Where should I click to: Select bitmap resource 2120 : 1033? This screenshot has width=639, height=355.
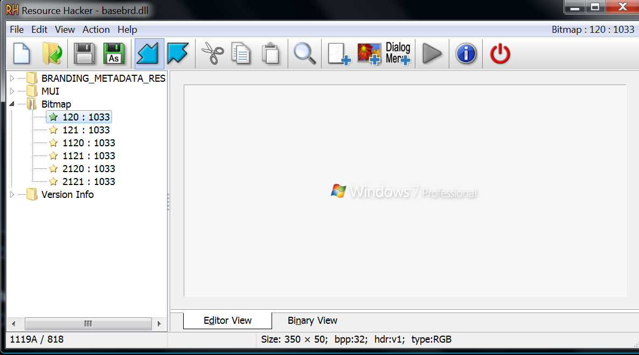(89, 169)
